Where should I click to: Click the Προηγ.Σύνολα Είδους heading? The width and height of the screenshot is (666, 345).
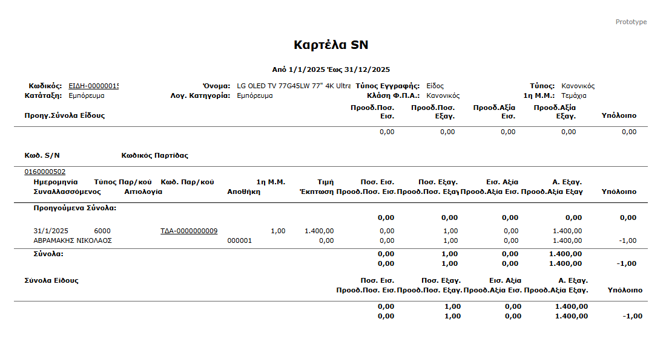pos(65,116)
